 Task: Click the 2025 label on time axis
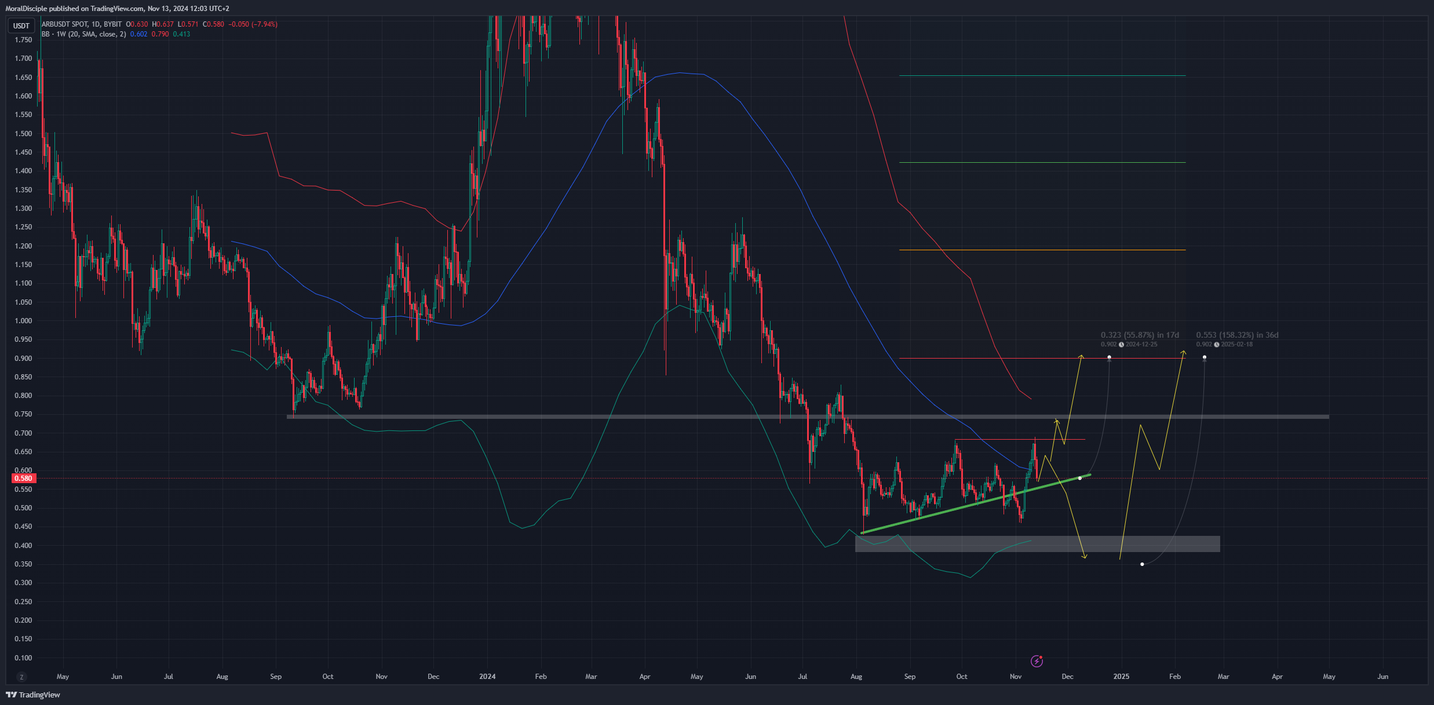[x=1121, y=677]
